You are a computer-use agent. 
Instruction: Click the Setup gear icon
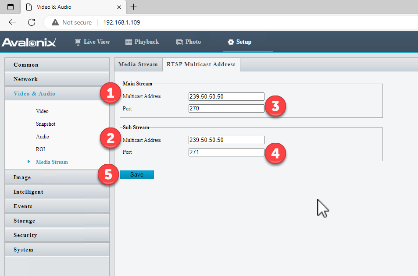click(x=229, y=42)
